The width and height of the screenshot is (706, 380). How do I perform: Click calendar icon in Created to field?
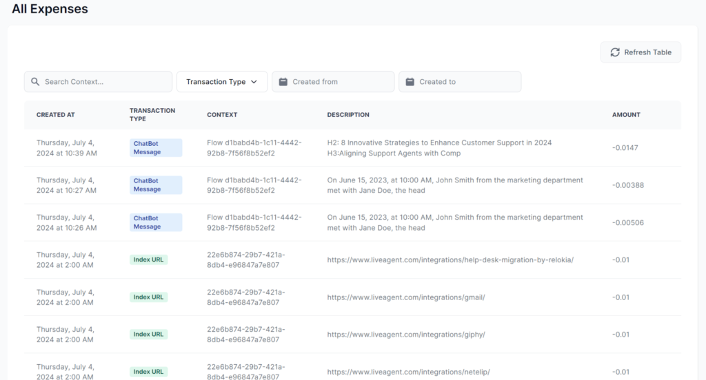coord(410,82)
